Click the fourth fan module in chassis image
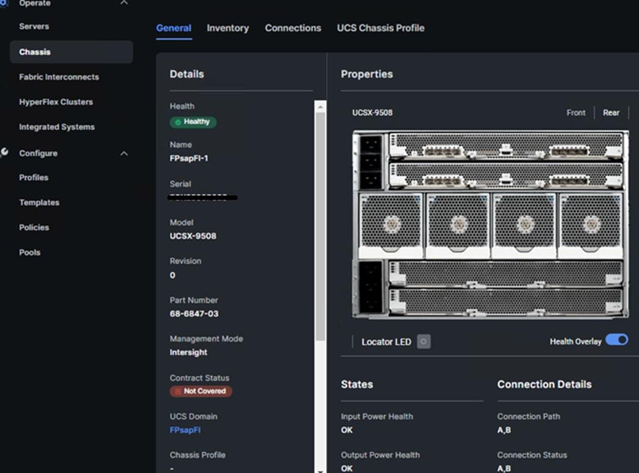This screenshot has width=639, height=473. click(591, 225)
